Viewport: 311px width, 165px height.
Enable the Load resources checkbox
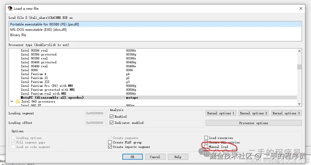click(x=206, y=138)
